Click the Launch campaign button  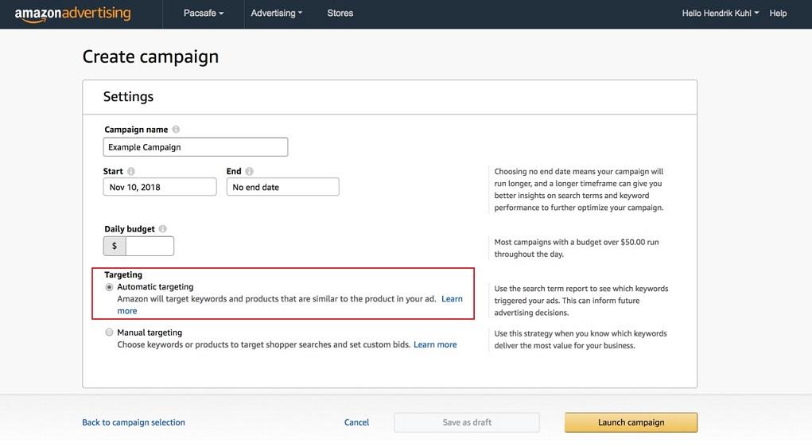tap(631, 422)
